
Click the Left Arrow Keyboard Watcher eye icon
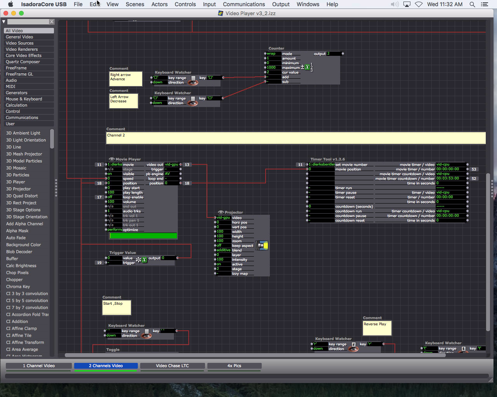(193, 103)
